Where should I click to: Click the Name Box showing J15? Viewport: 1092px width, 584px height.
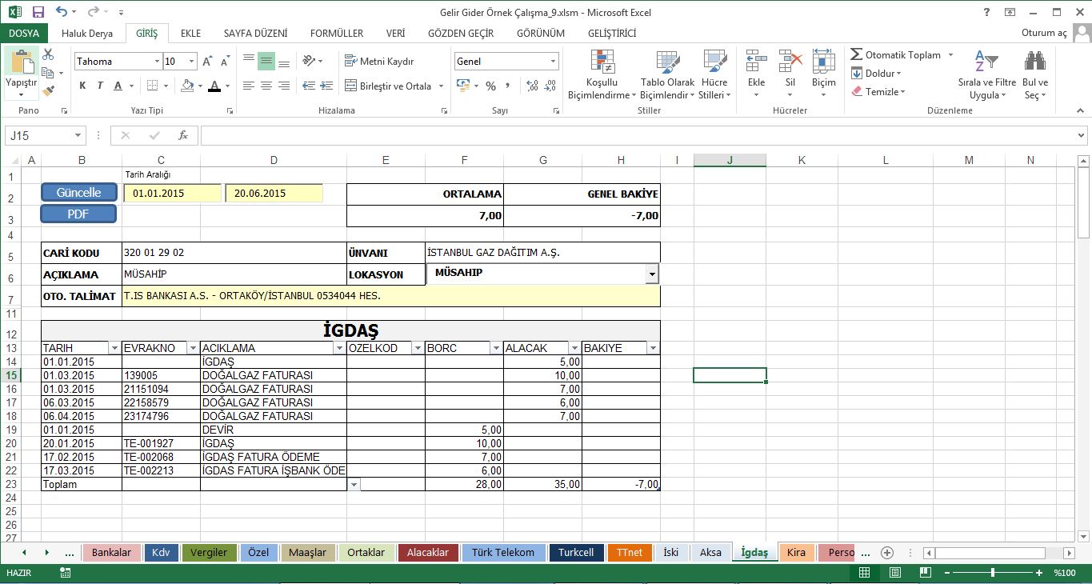(x=38, y=136)
